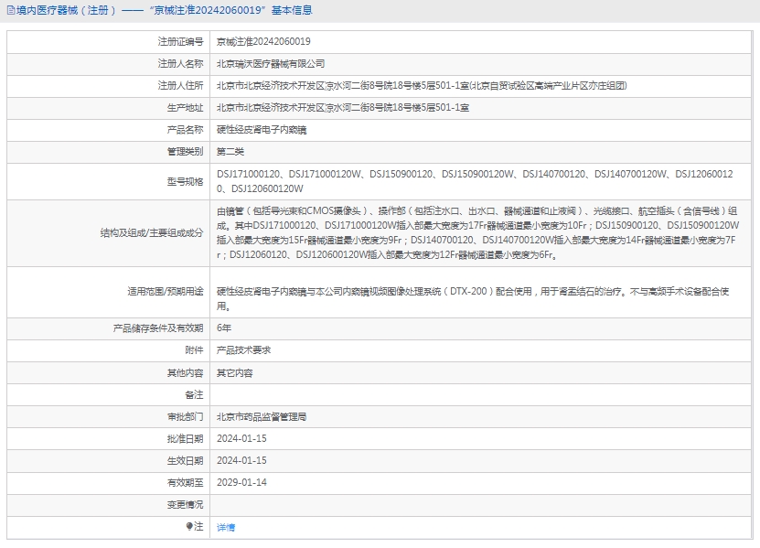Screen dimensions: 760x548
Task: Click the 注 marker icon in the last row
Action: [x=190, y=526]
